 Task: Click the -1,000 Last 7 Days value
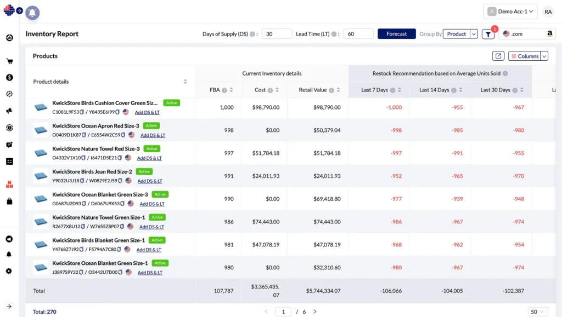point(394,107)
